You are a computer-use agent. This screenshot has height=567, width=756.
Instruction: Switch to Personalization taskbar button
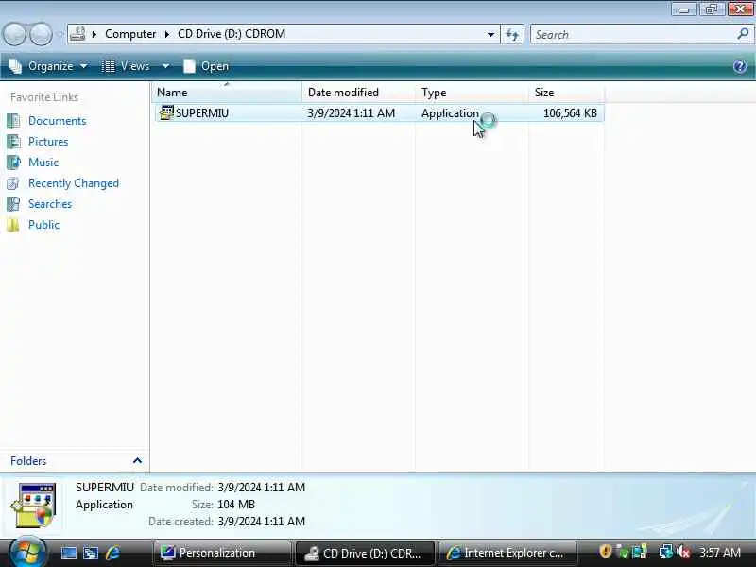coord(222,553)
